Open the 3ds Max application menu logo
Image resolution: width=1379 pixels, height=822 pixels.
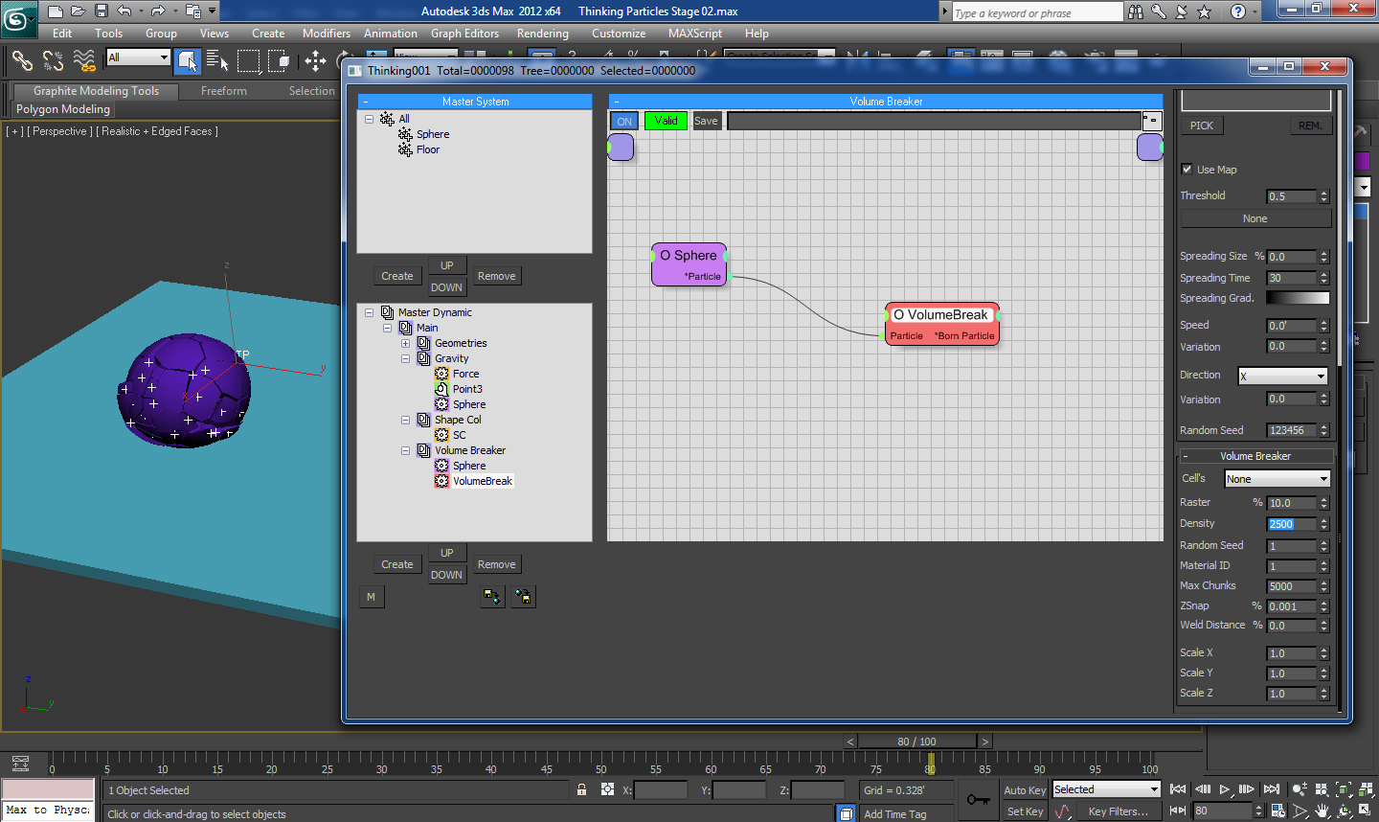tap(17, 18)
